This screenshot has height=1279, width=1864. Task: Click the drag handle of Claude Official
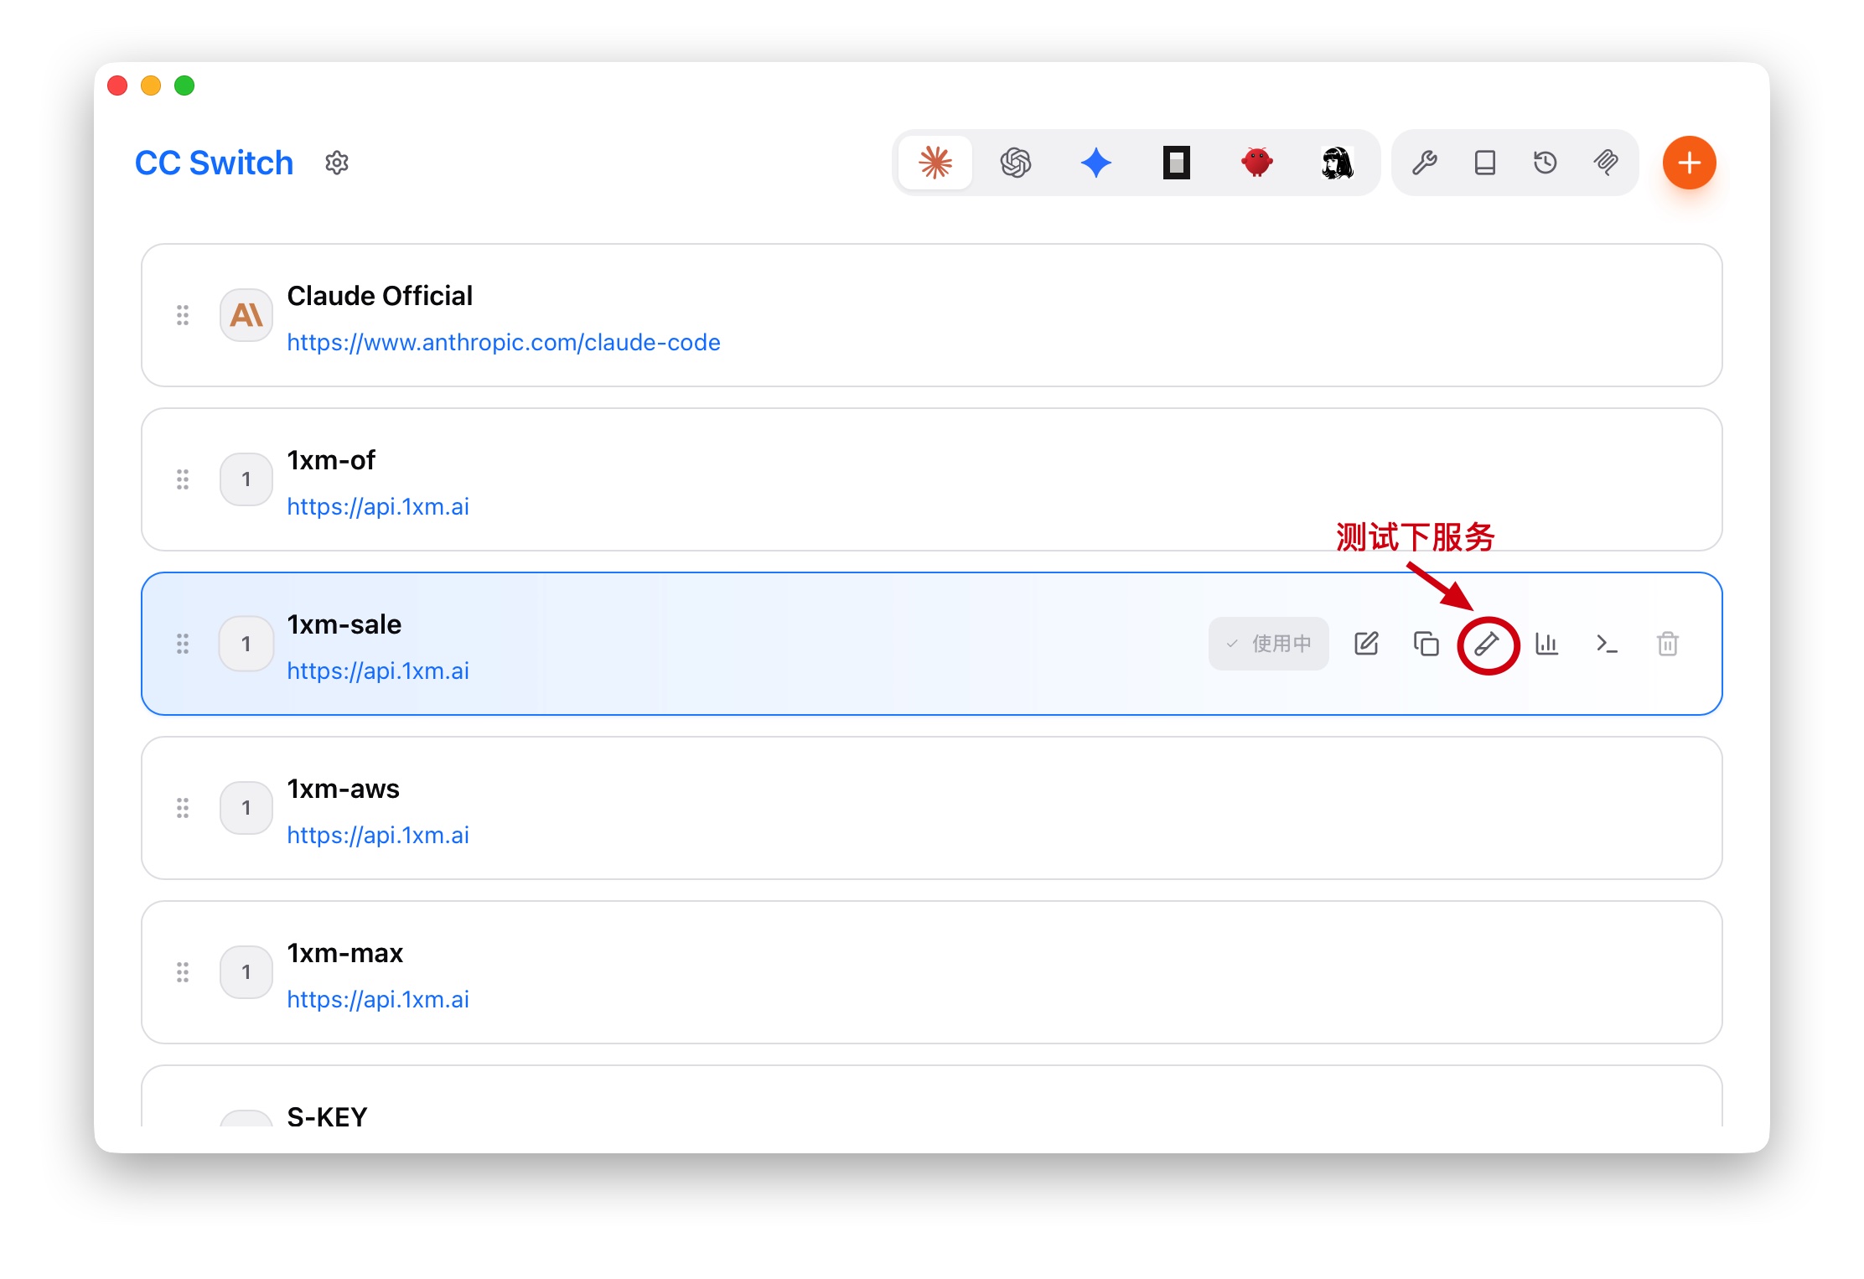pyautogui.click(x=183, y=315)
